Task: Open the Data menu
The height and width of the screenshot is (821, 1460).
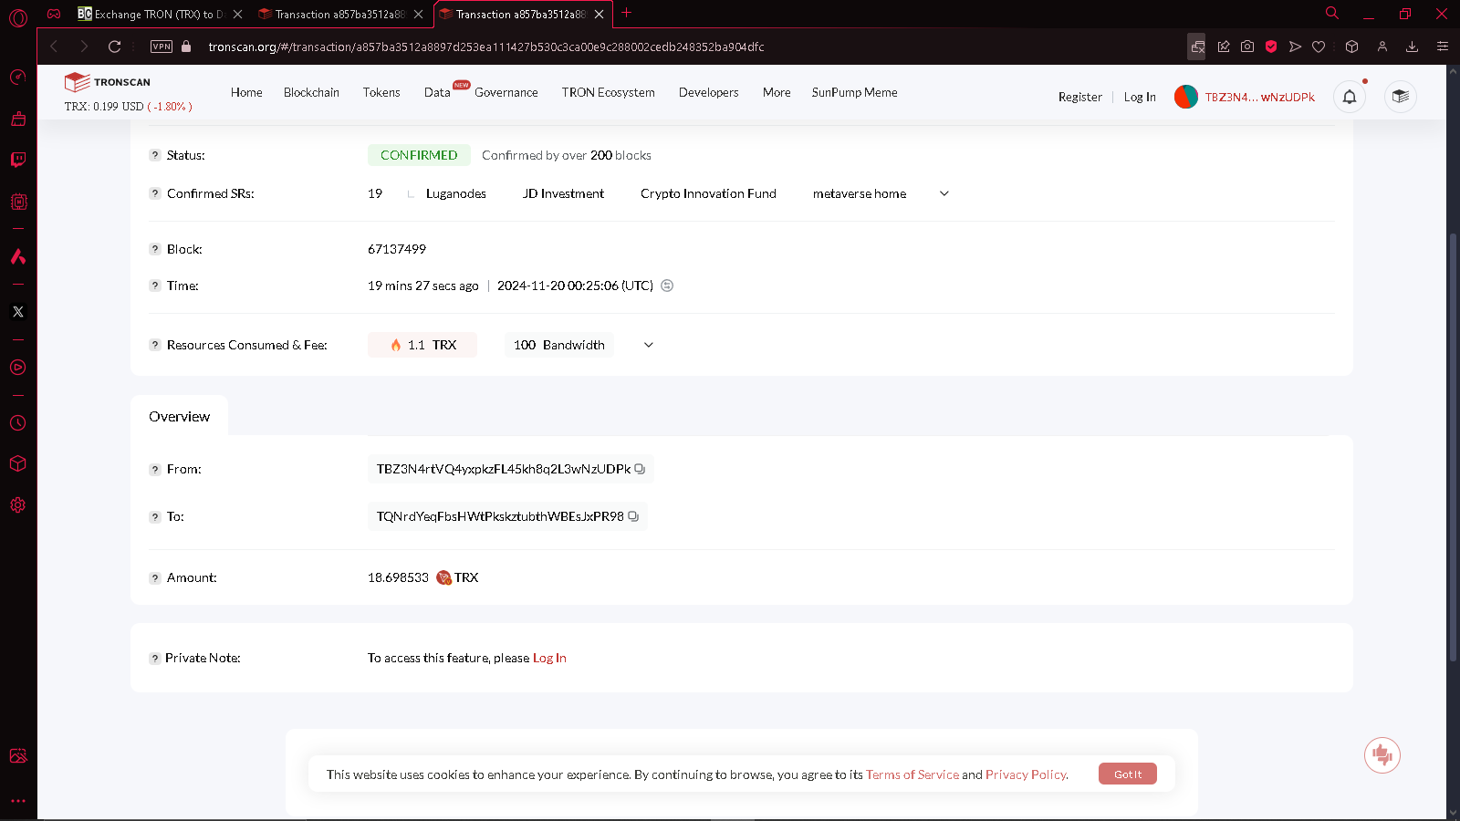Action: point(437,92)
